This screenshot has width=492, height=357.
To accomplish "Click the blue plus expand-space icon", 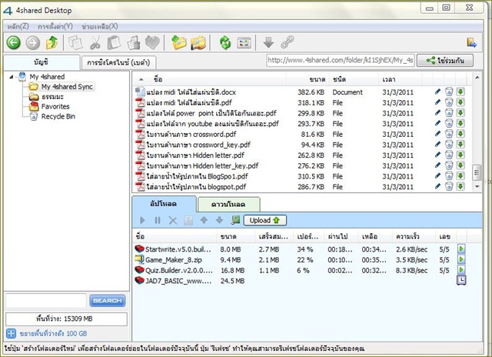I will (x=11, y=333).
